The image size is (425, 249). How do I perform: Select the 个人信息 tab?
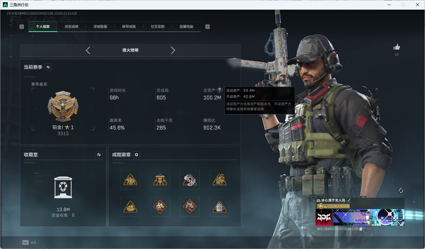43,27
